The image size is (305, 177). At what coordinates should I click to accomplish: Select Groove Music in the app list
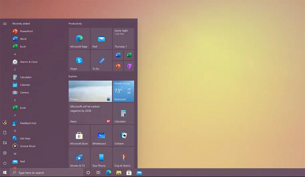click(28, 146)
